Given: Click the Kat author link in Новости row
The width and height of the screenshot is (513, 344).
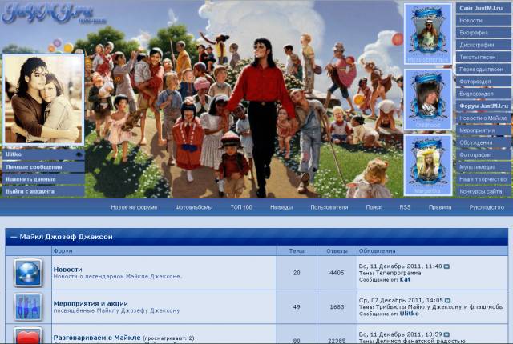Looking at the screenshot, I should coord(405,280).
